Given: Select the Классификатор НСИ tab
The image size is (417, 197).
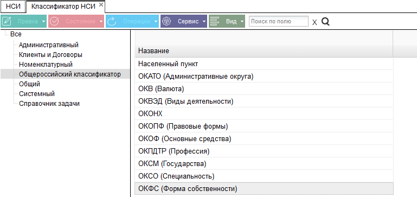Looking at the screenshot, I should [x=63, y=7].
